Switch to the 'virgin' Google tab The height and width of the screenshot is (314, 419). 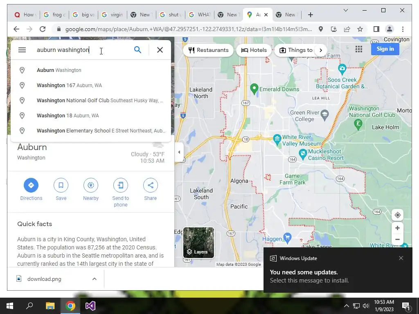tap(113, 15)
